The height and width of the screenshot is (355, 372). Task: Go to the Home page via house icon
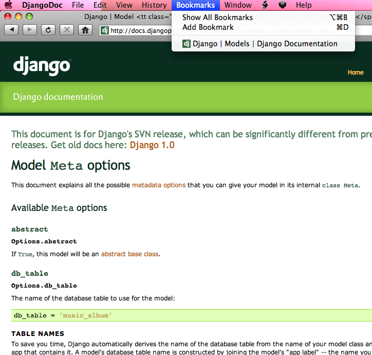click(85, 30)
